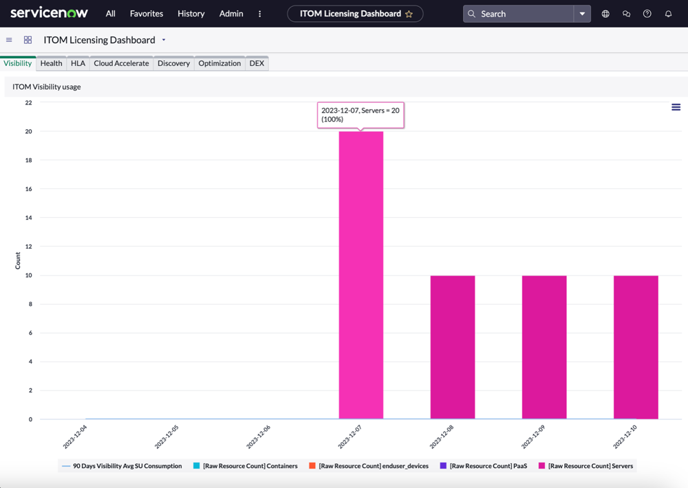688x488 pixels.
Task: Switch to the Optimization tab
Action: click(219, 63)
